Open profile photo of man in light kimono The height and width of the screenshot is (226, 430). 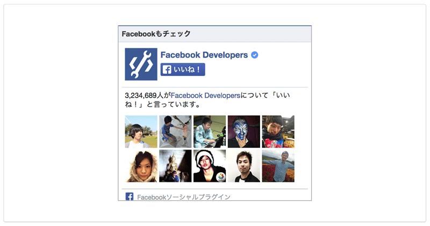click(210, 131)
